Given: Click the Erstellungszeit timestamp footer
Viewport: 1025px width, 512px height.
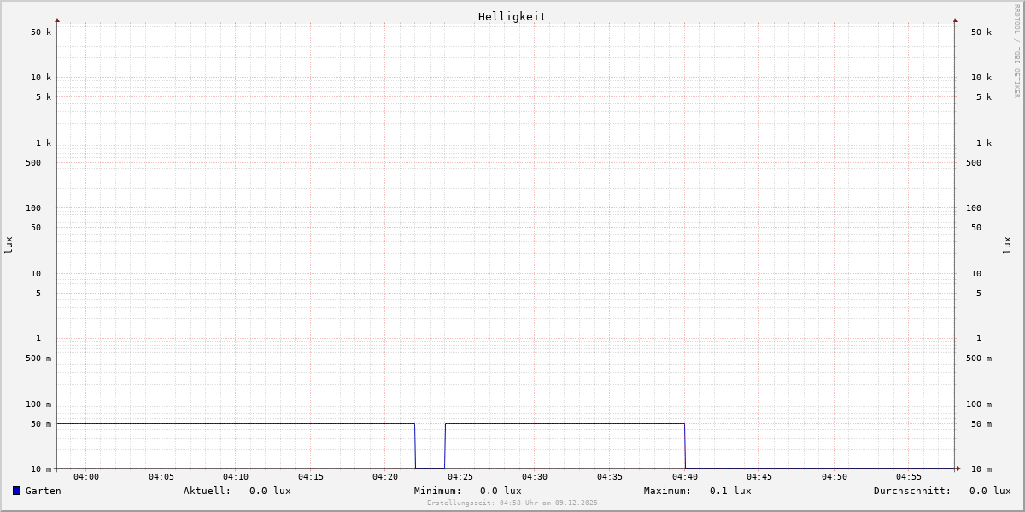Looking at the screenshot, I should click(512, 503).
